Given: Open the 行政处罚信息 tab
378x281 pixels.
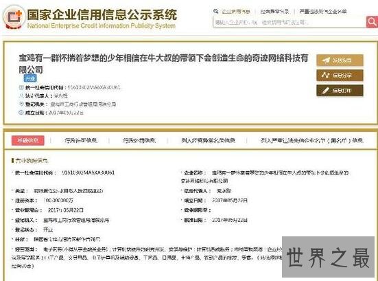Looking at the screenshot, I should pyautogui.click(x=139, y=140).
